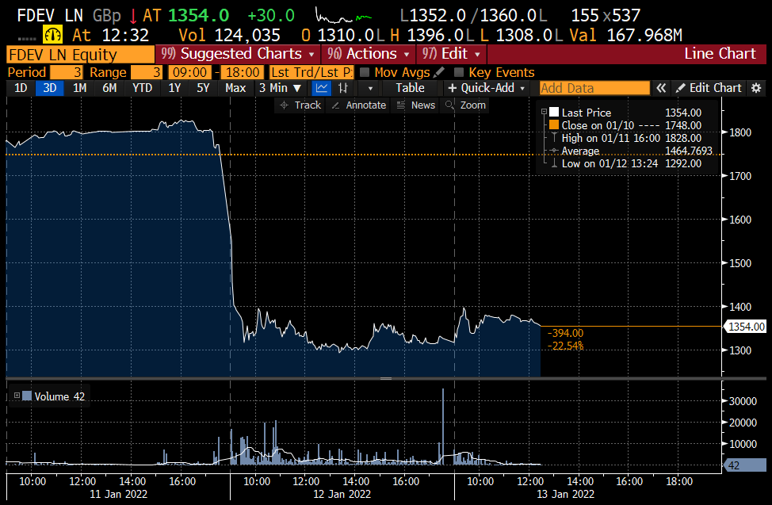Click the 18:00 end time field

click(243, 72)
